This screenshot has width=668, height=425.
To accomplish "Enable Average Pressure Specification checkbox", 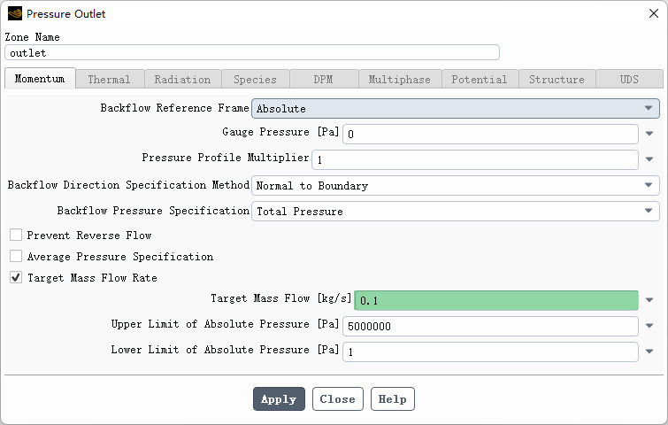I will point(16,257).
